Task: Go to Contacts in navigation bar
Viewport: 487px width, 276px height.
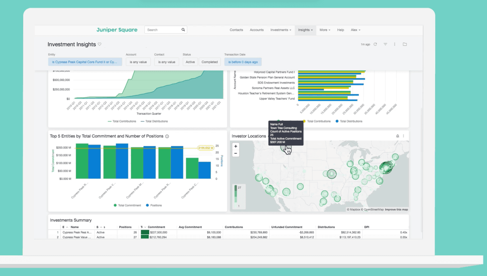Action: pyautogui.click(x=236, y=30)
